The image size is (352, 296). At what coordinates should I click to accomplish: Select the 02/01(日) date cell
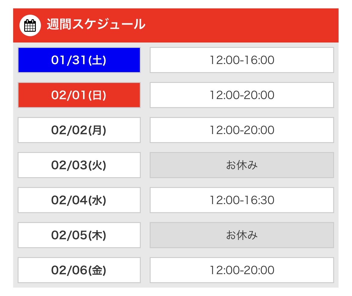click(x=79, y=95)
